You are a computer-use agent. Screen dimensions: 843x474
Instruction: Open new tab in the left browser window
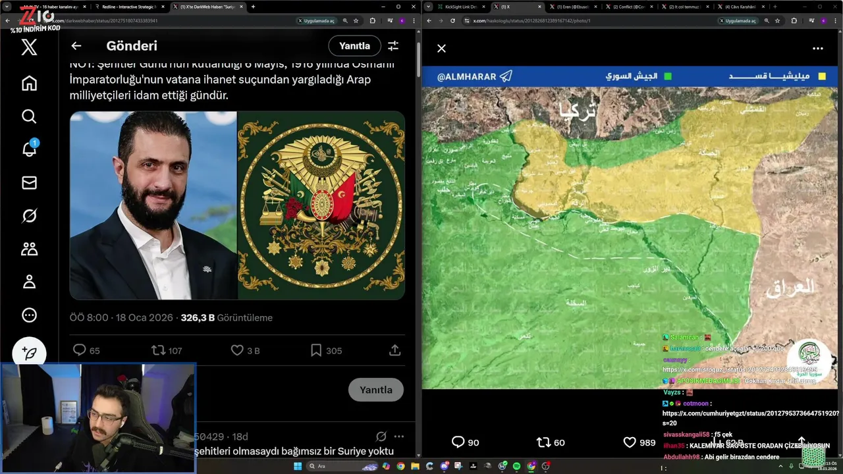point(253,7)
